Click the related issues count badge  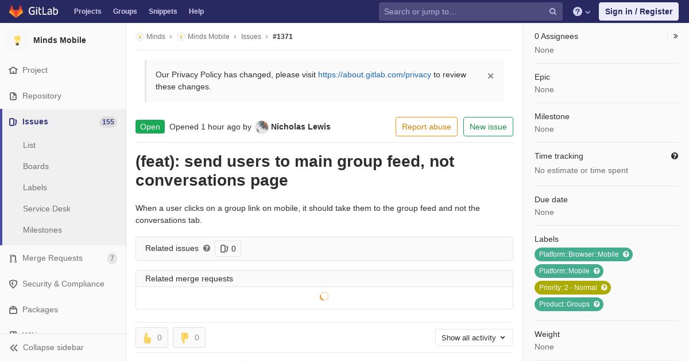(x=228, y=249)
